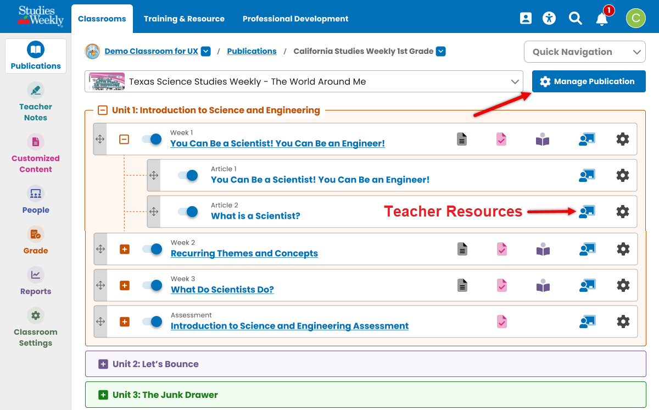Image resolution: width=659 pixels, height=410 pixels.
Task: Expand the Week 3 row
Action: (125, 286)
